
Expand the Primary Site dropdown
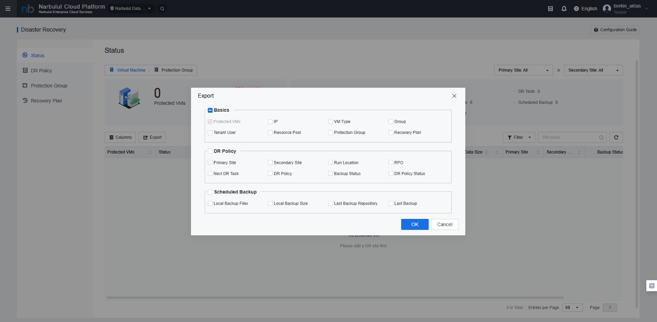coord(523,70)
